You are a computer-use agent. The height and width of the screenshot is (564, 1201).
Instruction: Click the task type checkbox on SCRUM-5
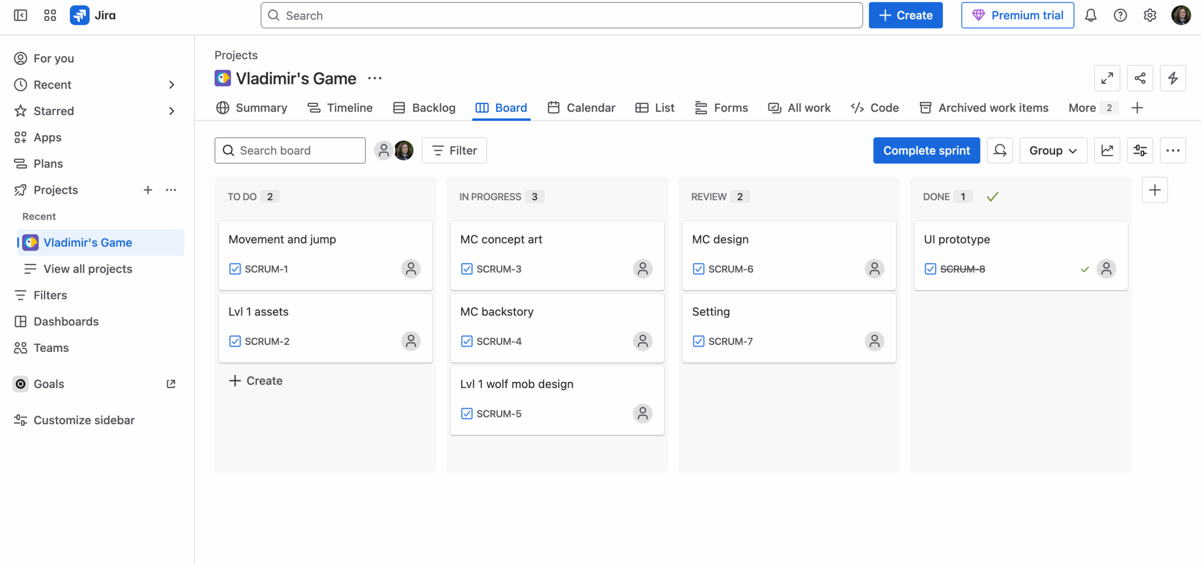pos(466,413)
